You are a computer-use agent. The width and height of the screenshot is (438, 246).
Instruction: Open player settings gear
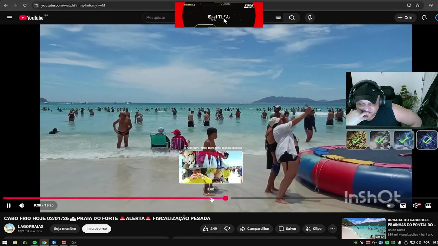pos(416,206)
